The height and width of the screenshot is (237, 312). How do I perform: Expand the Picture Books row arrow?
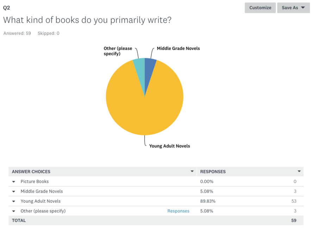[13, 182]
